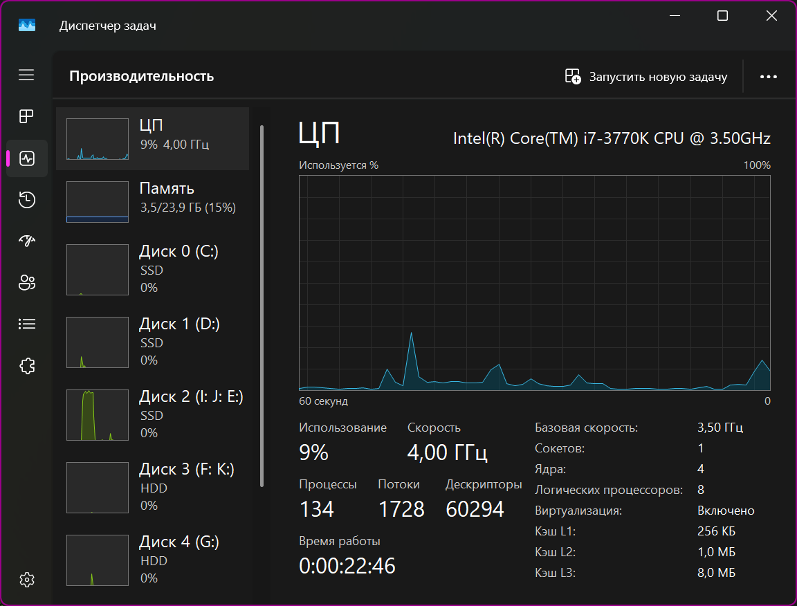
Task: Select Диск 1 (D:) in list
Action: click(x=152, y=342)
